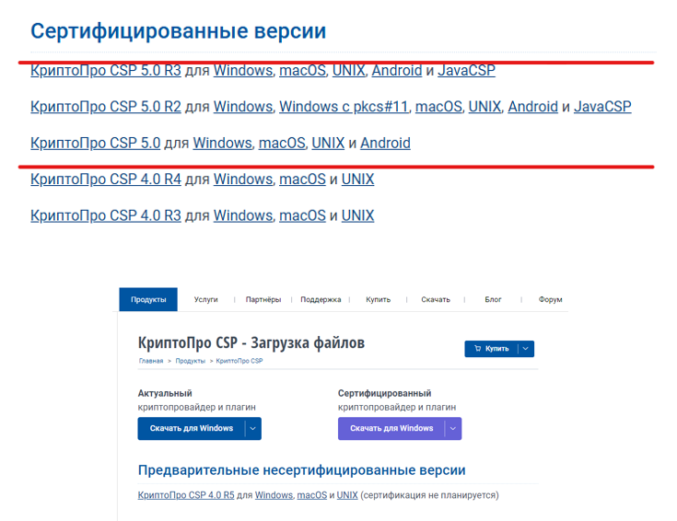The width and height of the screenshot is (677, 521).
Task: Click Windows link in the 5.0 R3 row
Action: pos(243,70)
